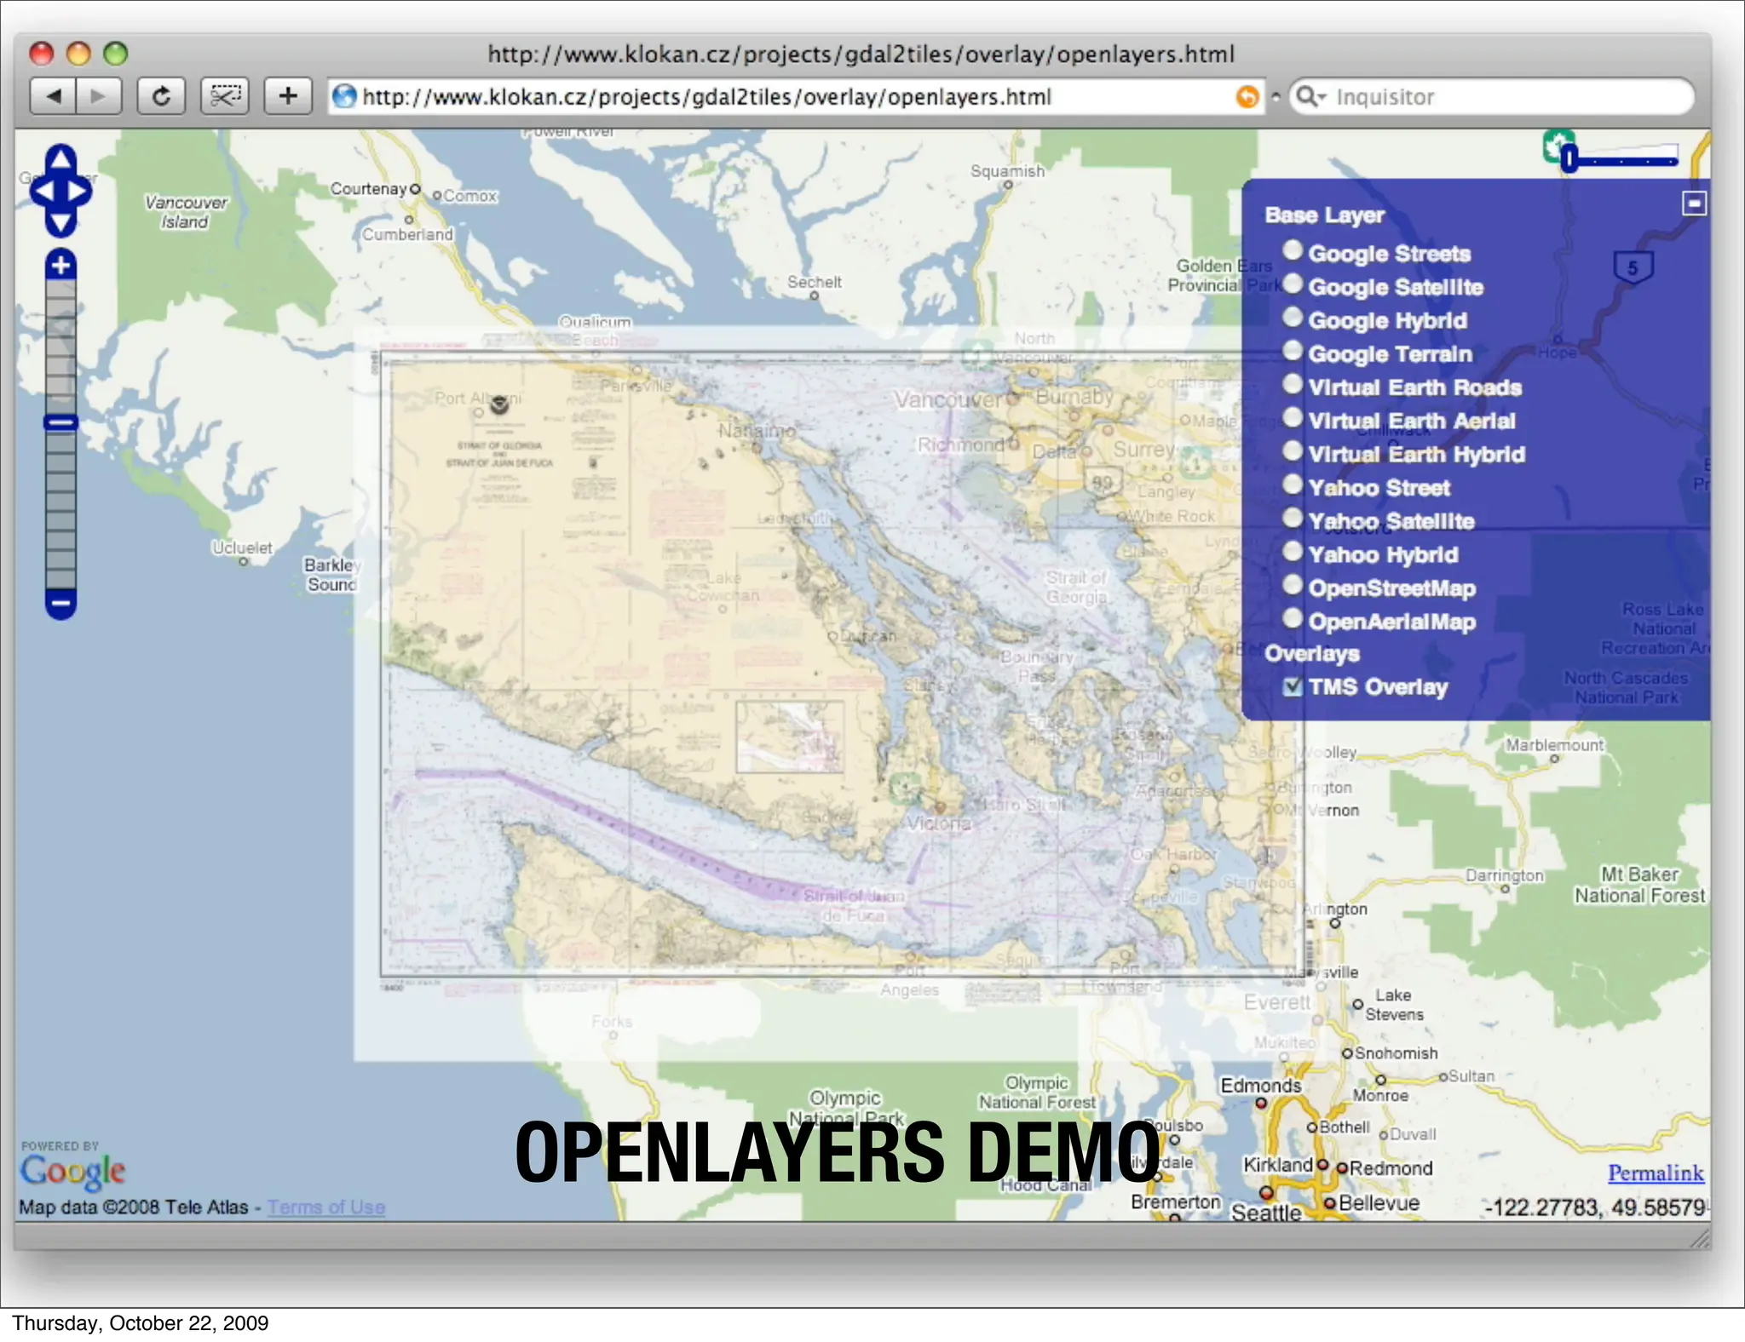
Task: Select Virtual Earth Aerial base layer
Action: 1293,417
